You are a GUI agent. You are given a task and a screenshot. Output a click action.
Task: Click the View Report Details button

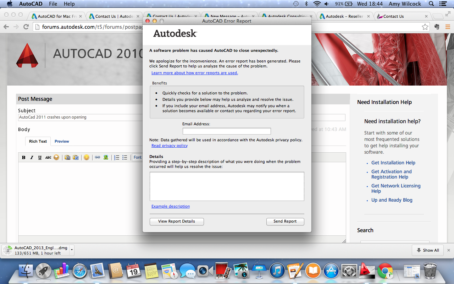(177, 221)
